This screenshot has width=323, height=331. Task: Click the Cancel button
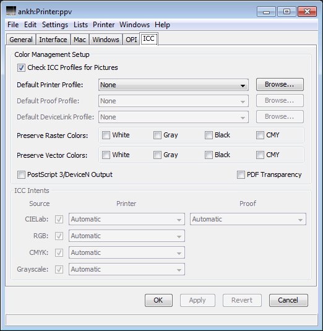pos(288,300)
